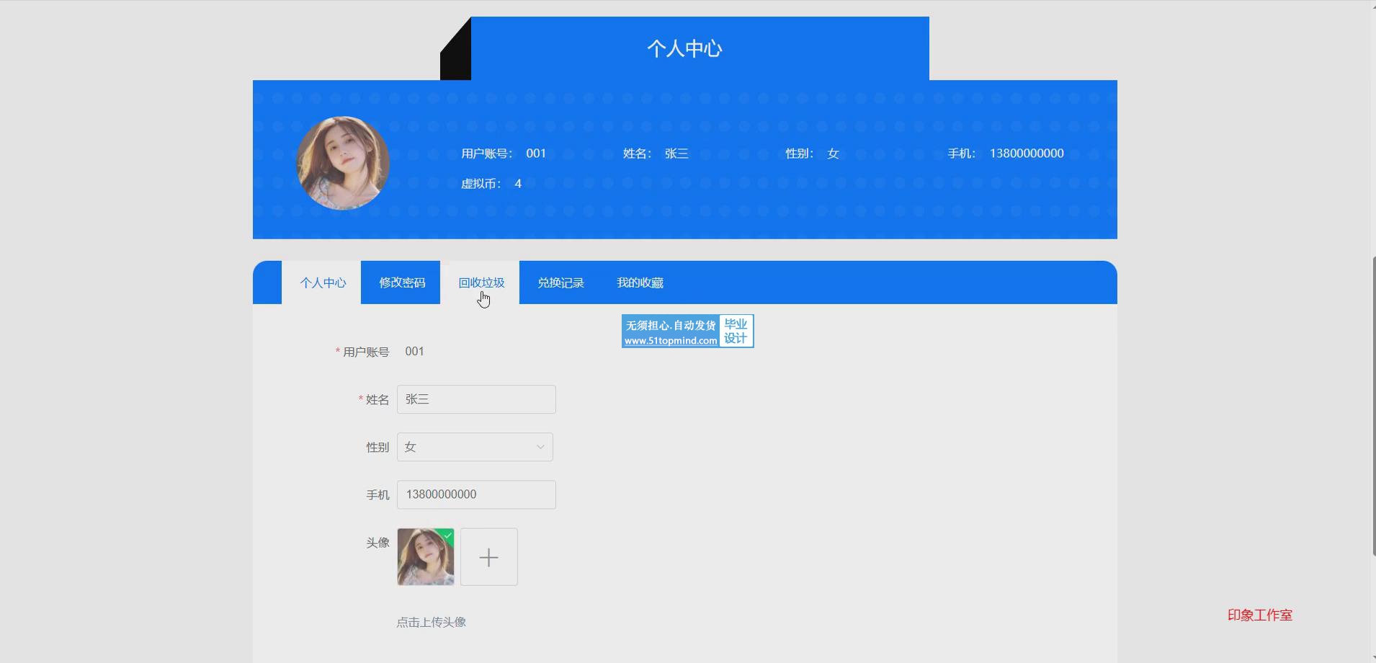This screenshot has height=663, width=1376.
Task: Click the plus icon to upload avatar
Action: 488,557
